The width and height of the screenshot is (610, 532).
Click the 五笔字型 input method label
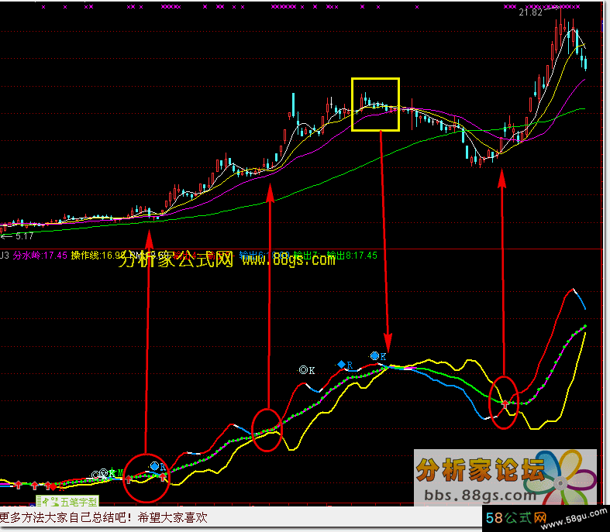79,502
